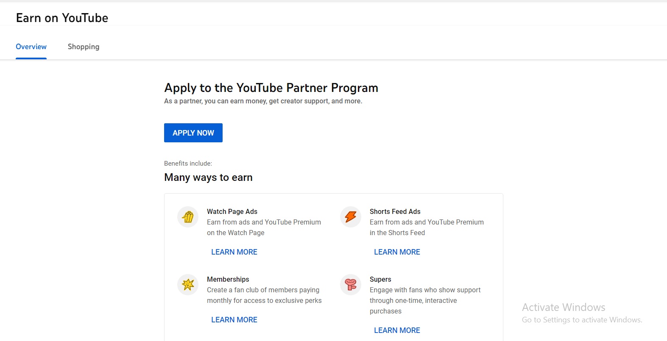Screen dimensions: 667x341
Task: Click the 'As a partner, you can earn money' subtitle
Action: [263, 101]
